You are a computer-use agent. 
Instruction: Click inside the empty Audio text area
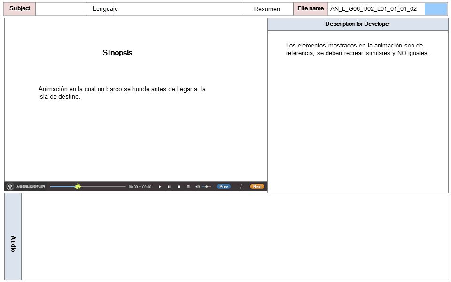pos(236,236)
